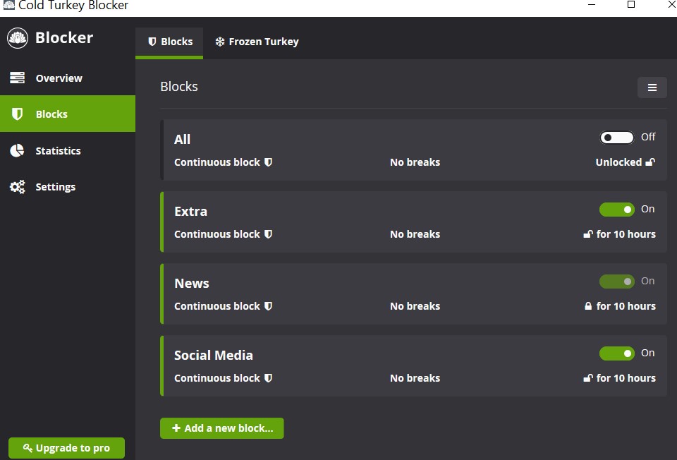Click the Cold Turkey logo beside Blocker
Screen dimensions: 677x460
(x=18, y=38)
